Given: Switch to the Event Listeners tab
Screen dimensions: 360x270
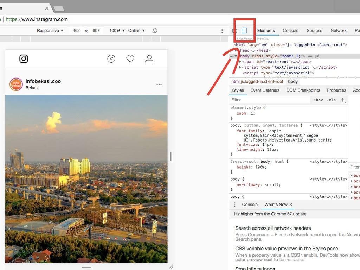Looking at the screenshot, I should [265, 90].
